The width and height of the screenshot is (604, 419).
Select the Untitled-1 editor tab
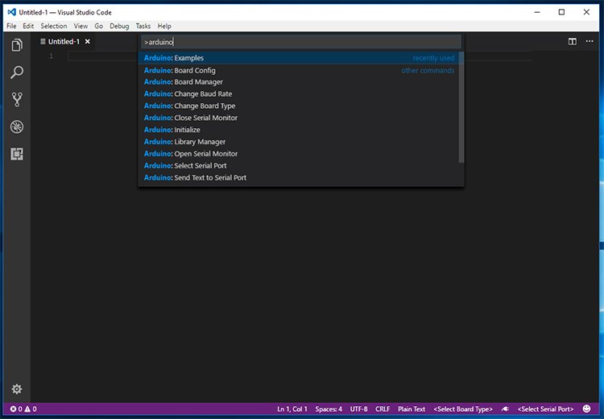[x=64, y=41]
